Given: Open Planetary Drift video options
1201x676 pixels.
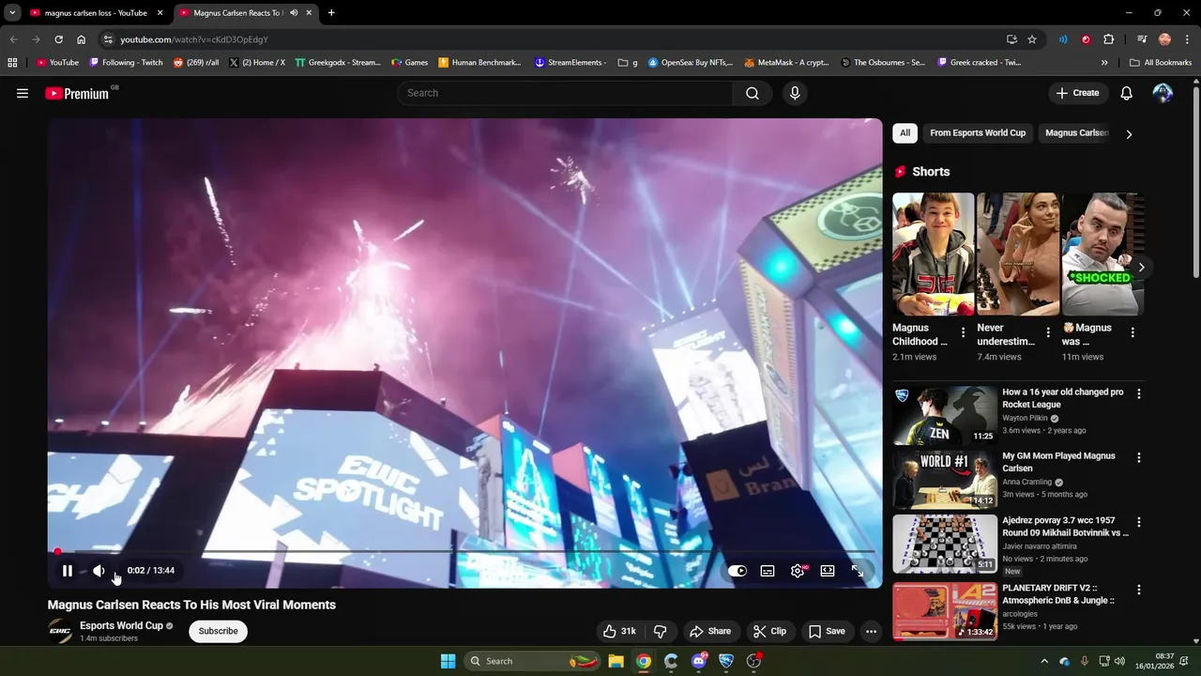Looking at the screenshot, I should pos(1139,590).
